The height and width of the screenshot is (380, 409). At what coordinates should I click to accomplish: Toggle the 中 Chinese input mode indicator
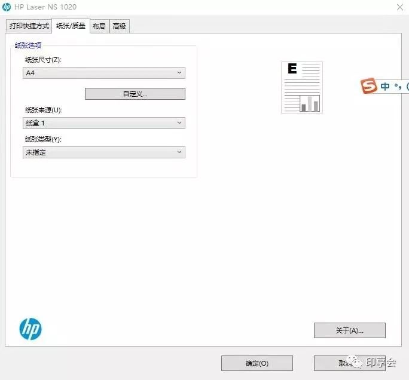coord(385,86)
